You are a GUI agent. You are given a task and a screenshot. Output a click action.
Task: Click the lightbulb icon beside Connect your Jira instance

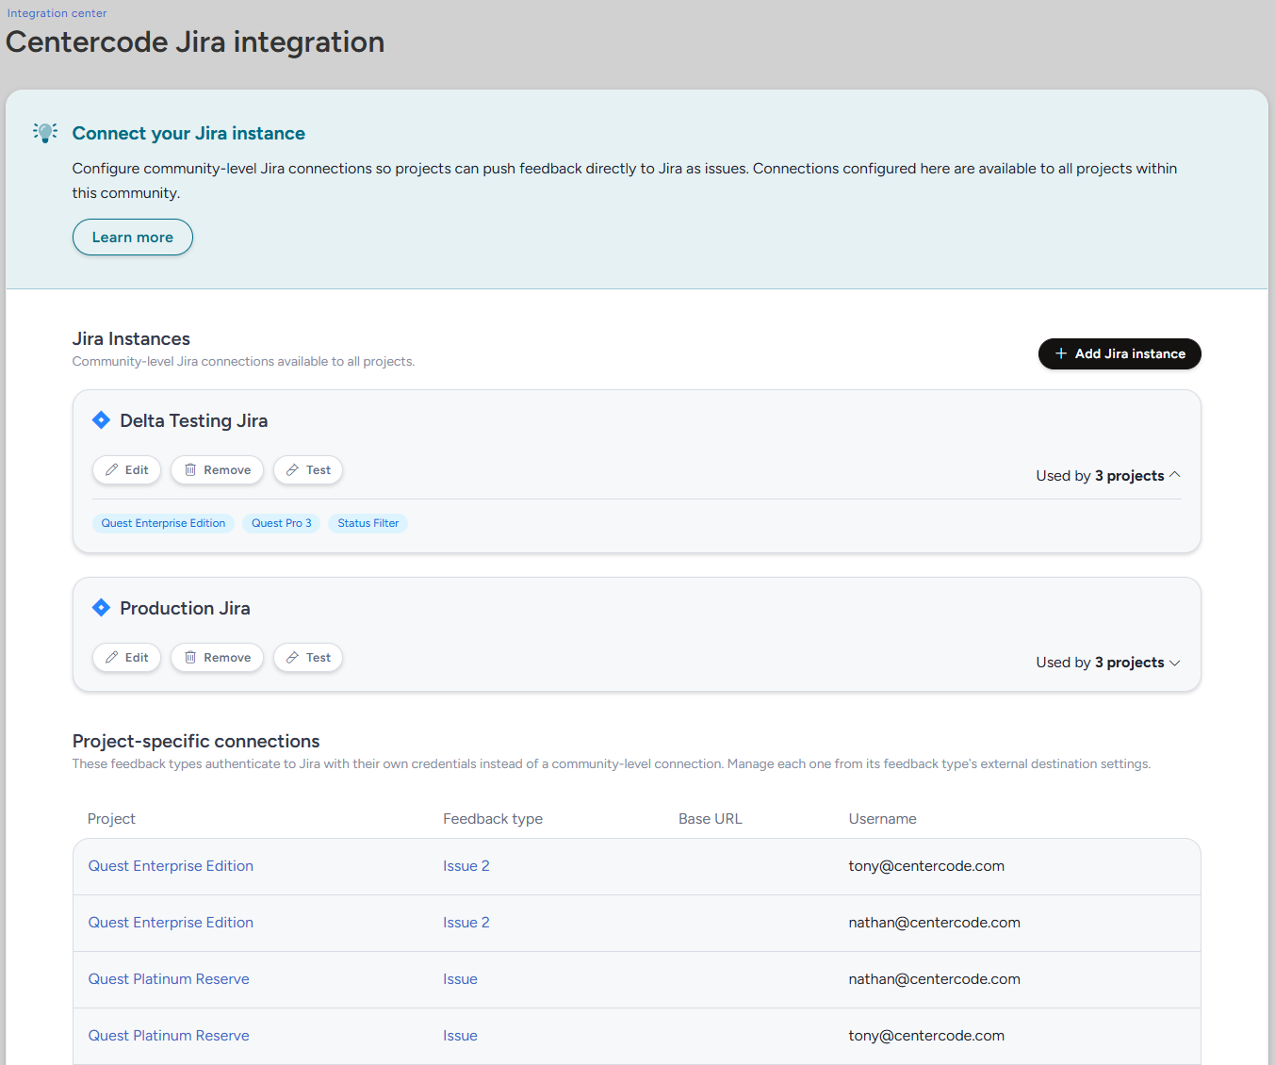pyautogui.click(x=45, y=132)
